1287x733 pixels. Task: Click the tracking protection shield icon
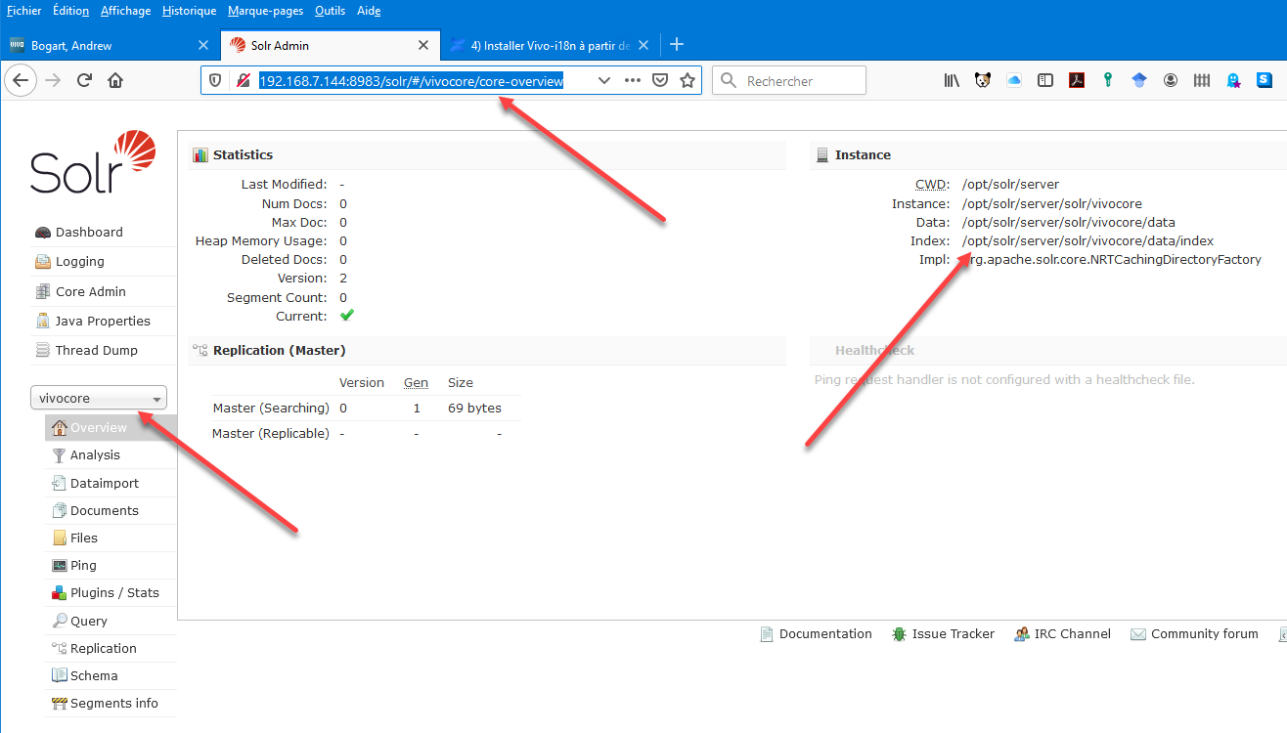[x=216, y=80]
